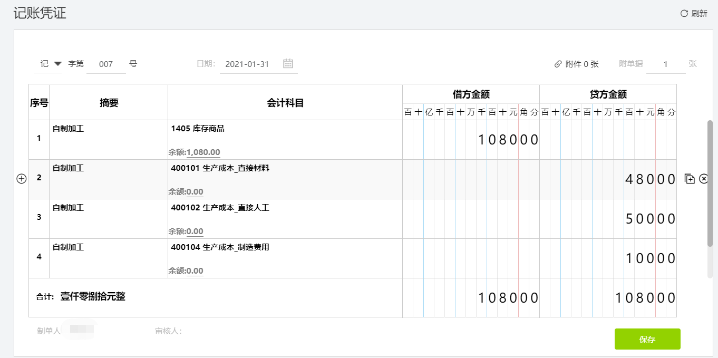
Task: Click credit amount 50000 in row 3
Action: tap(650, 219)
